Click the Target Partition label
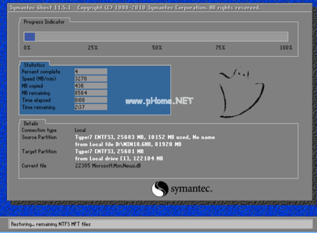 (x=39, y=151)
